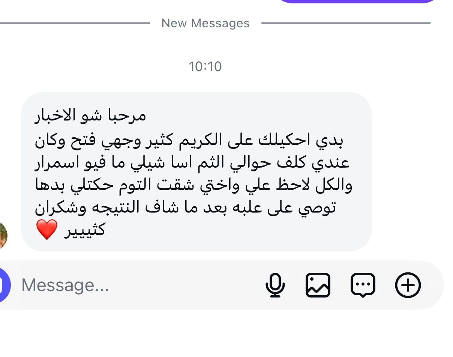Viewport: 453px width, 357px height.
Task: Tap the message line starting with عندي كلف
Action: pyautogui.click(x=192, y=163)
